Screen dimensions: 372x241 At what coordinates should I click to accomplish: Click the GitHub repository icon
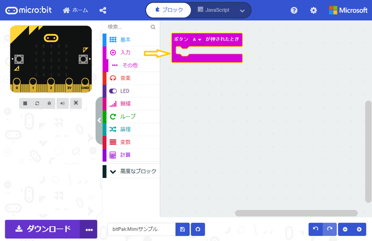click(x=198, y=230)
